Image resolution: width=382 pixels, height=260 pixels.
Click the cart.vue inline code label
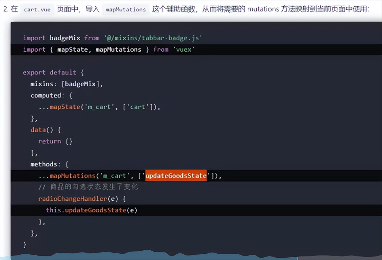click(x=37, y=9)
